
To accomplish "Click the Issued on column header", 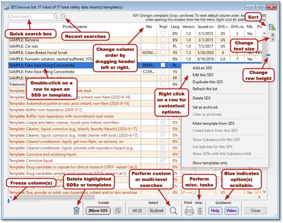I will tap(205, 27).
